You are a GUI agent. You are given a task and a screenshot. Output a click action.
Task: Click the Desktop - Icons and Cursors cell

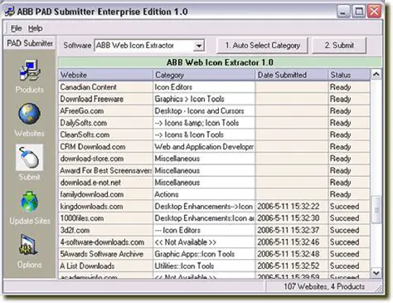(204, 111)
